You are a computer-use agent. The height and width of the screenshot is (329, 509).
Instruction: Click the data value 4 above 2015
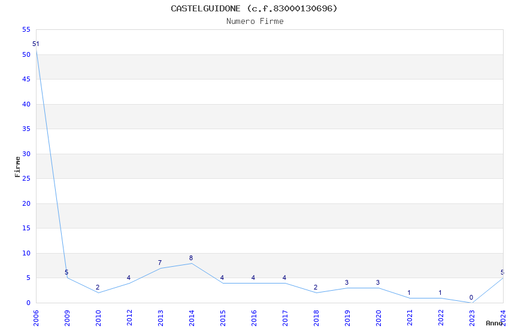point(222,278)
